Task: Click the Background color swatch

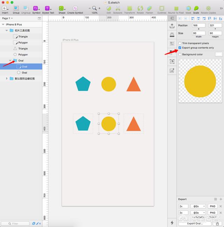Action: 218,54
